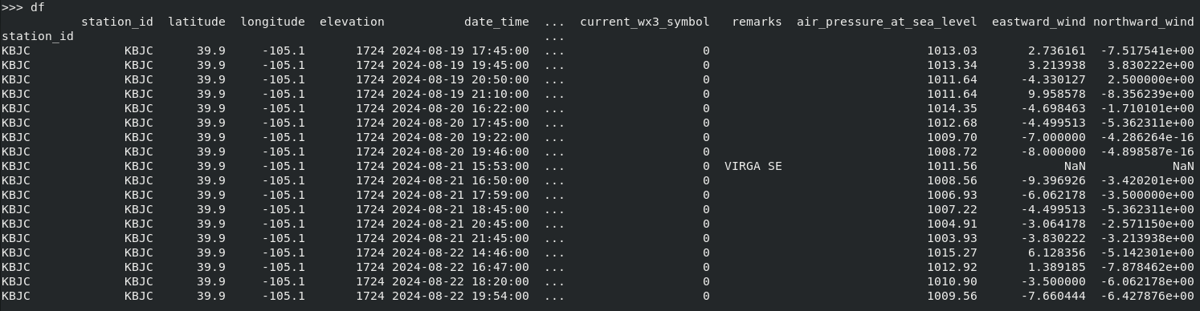
Task: Click the eastward_wind column header
Action: click(1039, 22)
